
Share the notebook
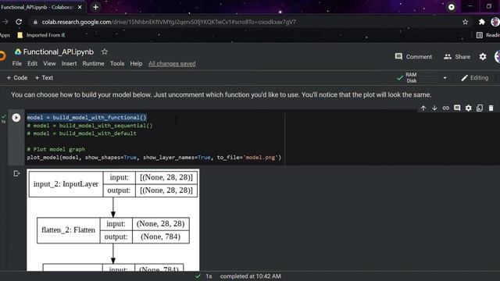tap(457, 57)
